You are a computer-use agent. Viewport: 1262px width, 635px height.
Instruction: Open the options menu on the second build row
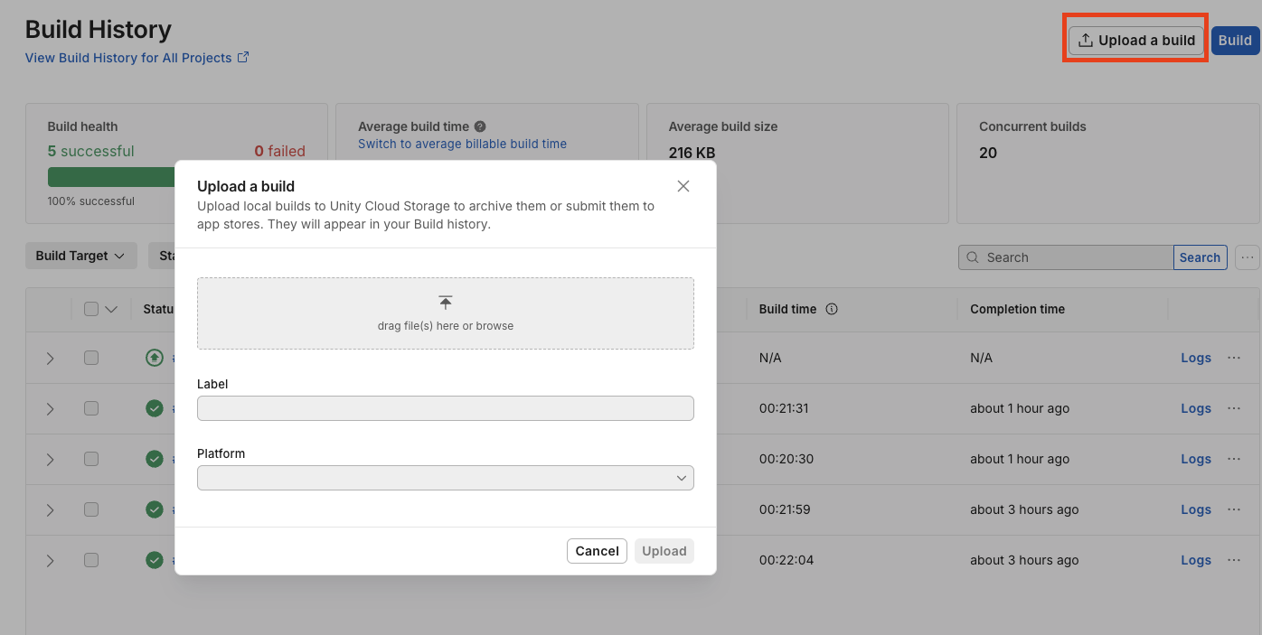[1234, 408]
